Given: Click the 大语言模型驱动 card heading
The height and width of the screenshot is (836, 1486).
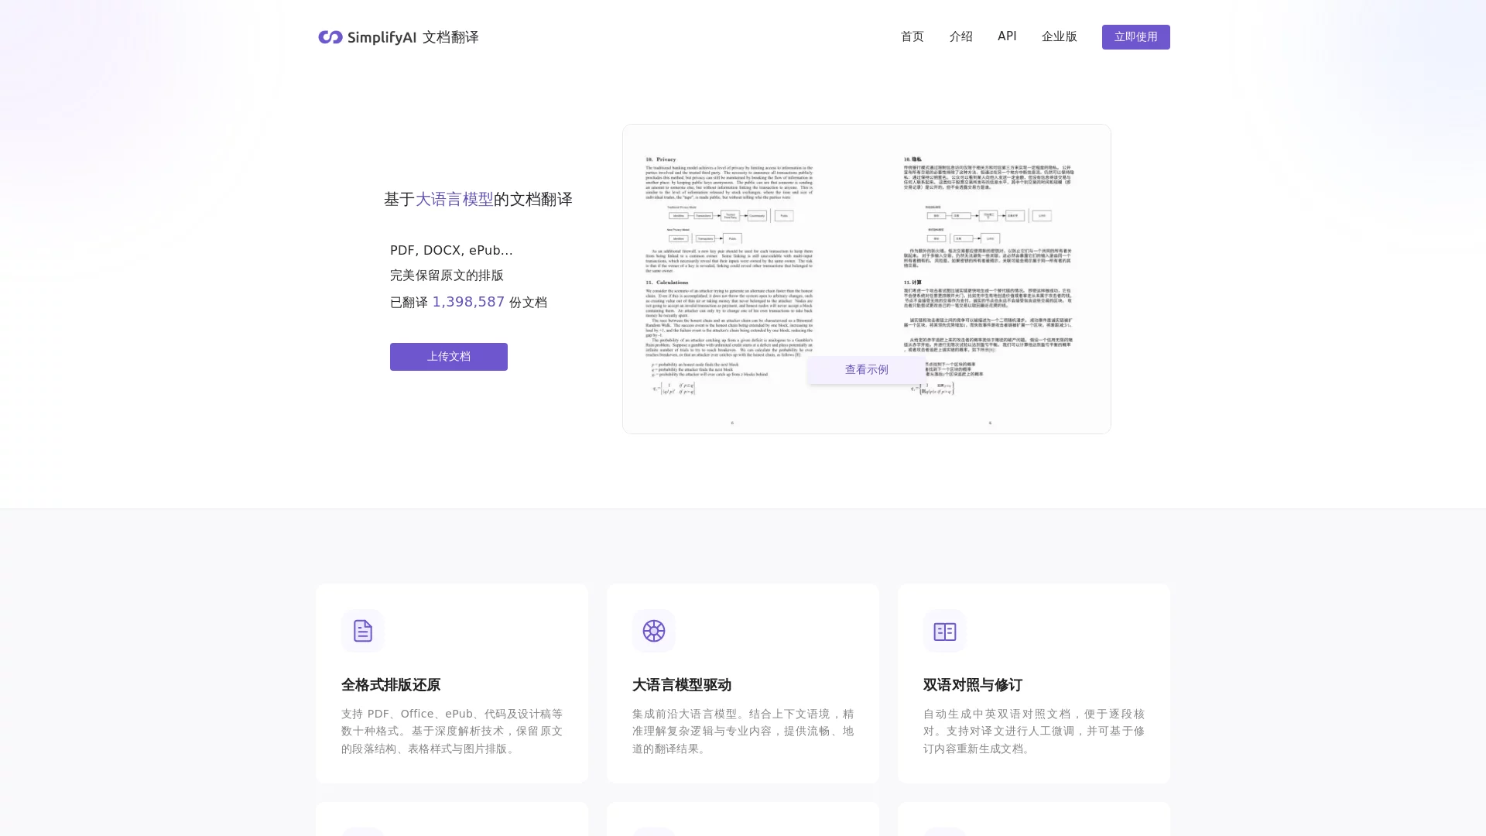Looking at the screenshot, I should point(681,685).
